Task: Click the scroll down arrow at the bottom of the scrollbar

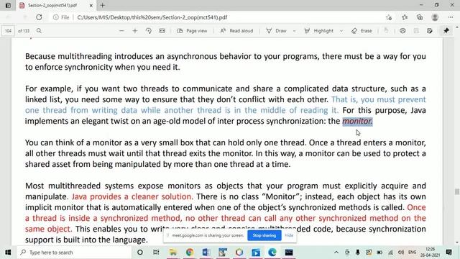Action: coord(457,242)
